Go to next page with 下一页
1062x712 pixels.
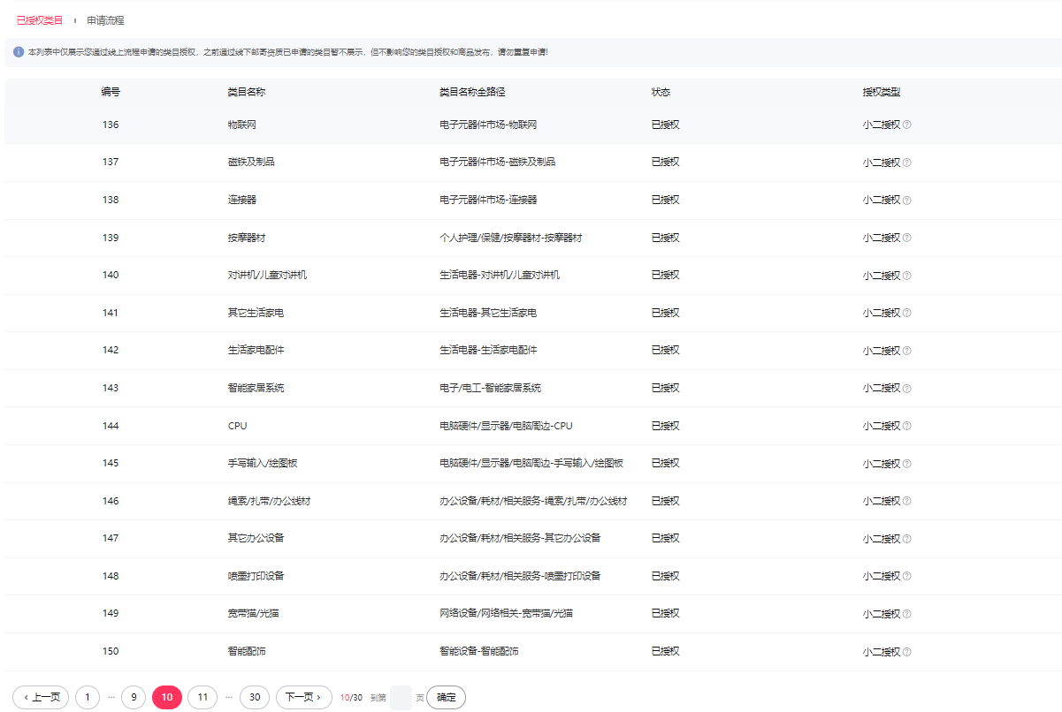pos(303,697)
